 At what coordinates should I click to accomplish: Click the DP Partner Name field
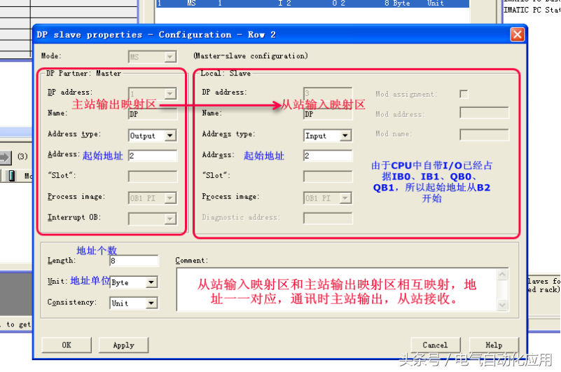click(153, 113)
